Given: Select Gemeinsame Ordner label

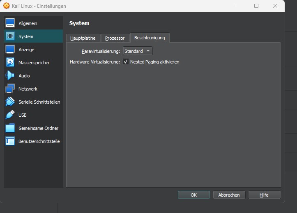Looking at the screenshot, I should pyautogui.click(x=39, y=128).
